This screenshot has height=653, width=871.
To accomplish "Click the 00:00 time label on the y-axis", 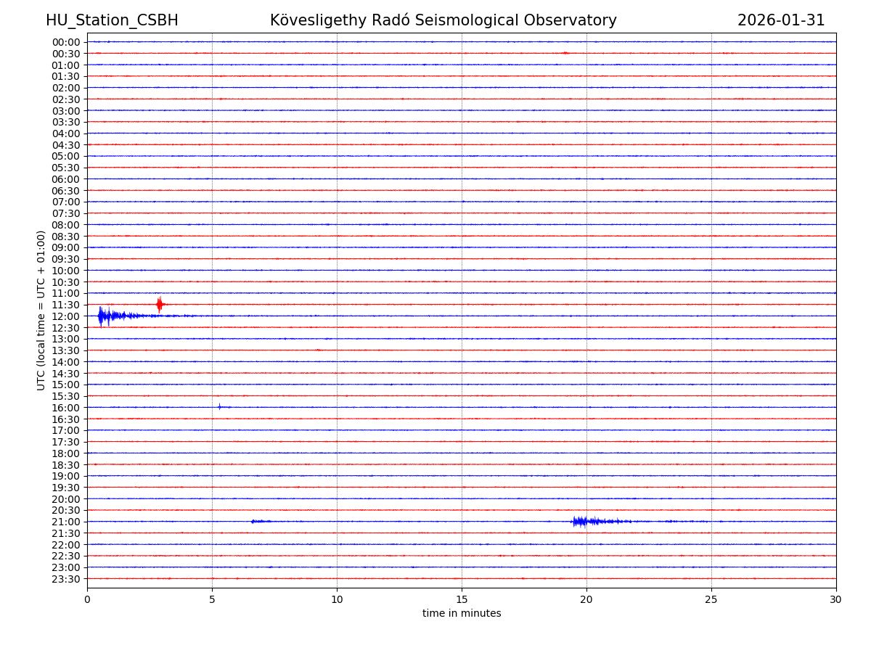I will 65,42.
